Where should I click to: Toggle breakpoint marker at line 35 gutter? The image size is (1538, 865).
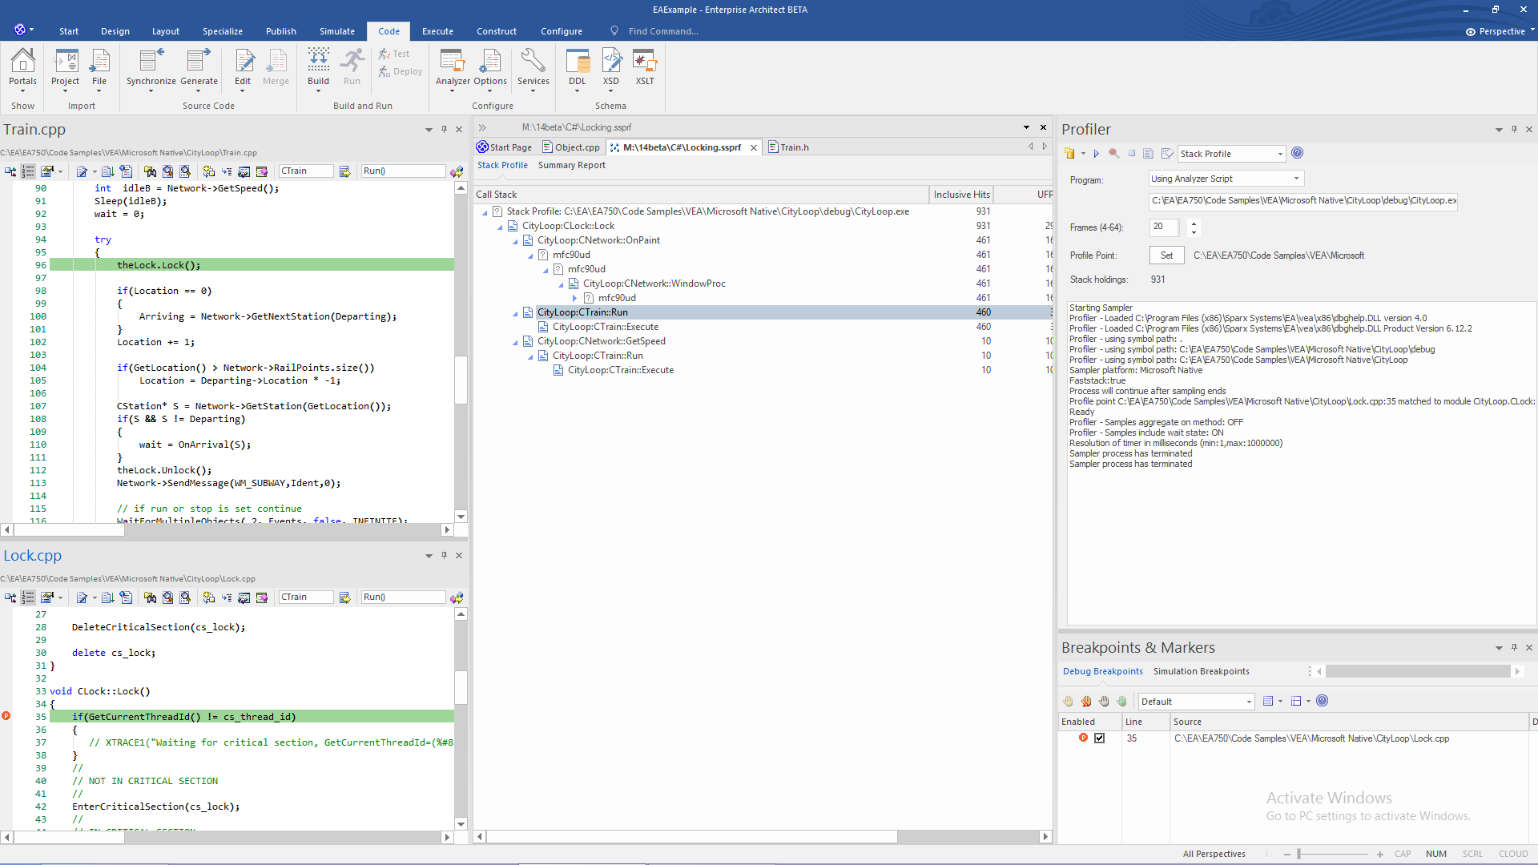coord(6,716)
